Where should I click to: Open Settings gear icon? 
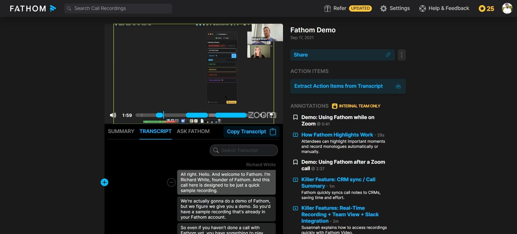tap(383, 9)
